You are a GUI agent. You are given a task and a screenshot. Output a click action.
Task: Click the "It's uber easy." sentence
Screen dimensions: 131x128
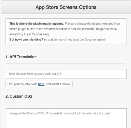[41, 34]
